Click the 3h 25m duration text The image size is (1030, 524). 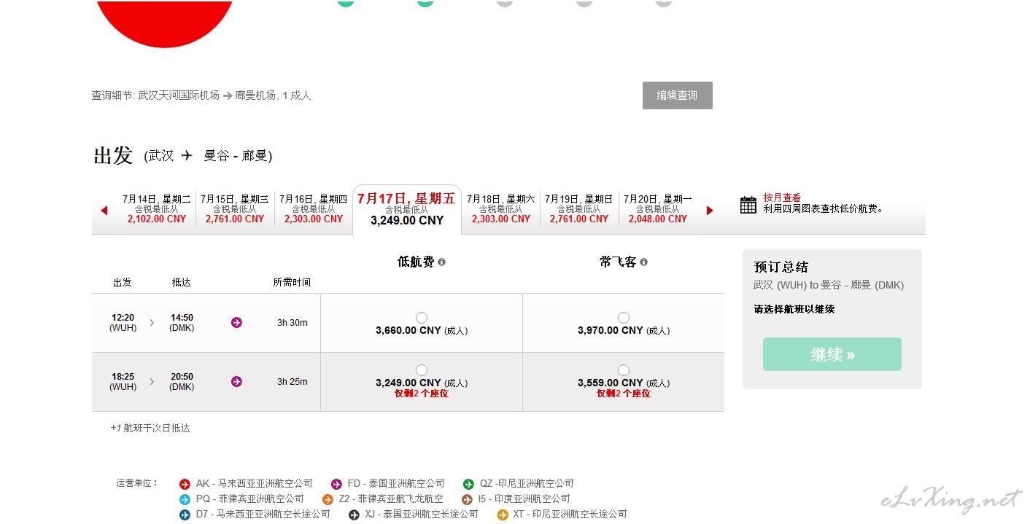click(293, 382)
